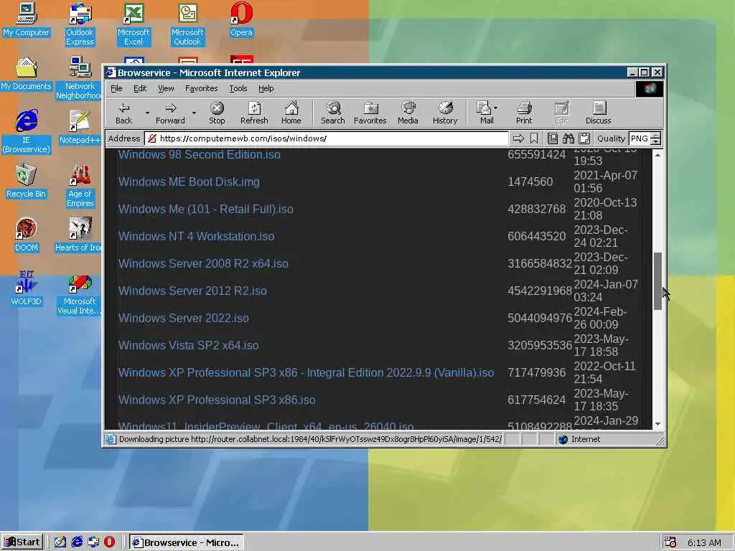Increase Quality with the up spinner arrow

pyautogui.click(x=656, y=136)
